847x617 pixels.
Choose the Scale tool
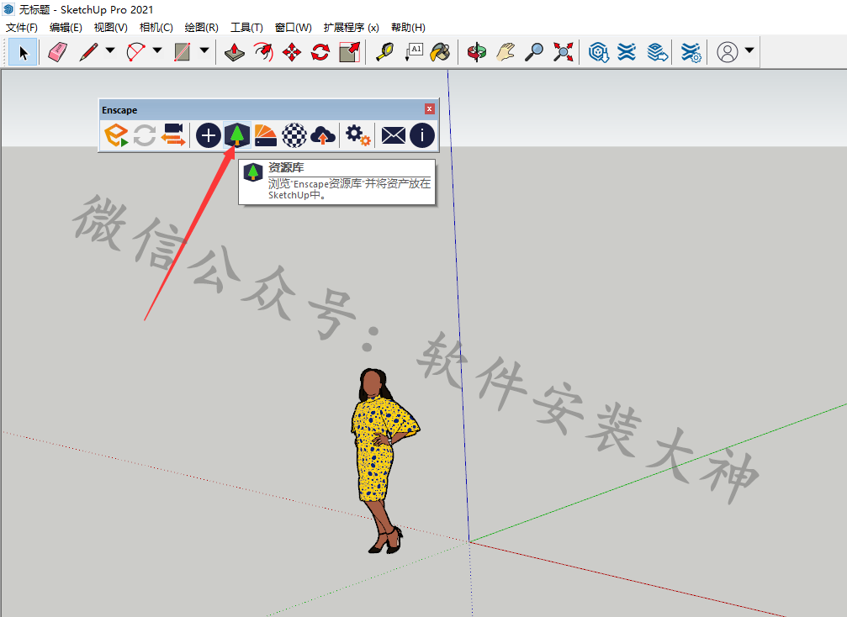pyautogui.click(x=350, y=52)
